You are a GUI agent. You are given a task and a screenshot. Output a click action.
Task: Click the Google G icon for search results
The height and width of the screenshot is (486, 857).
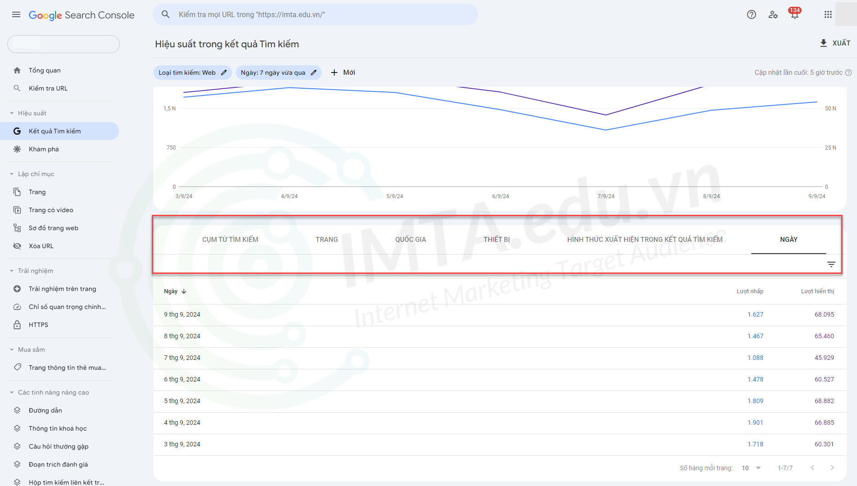[x=17, y=131]
